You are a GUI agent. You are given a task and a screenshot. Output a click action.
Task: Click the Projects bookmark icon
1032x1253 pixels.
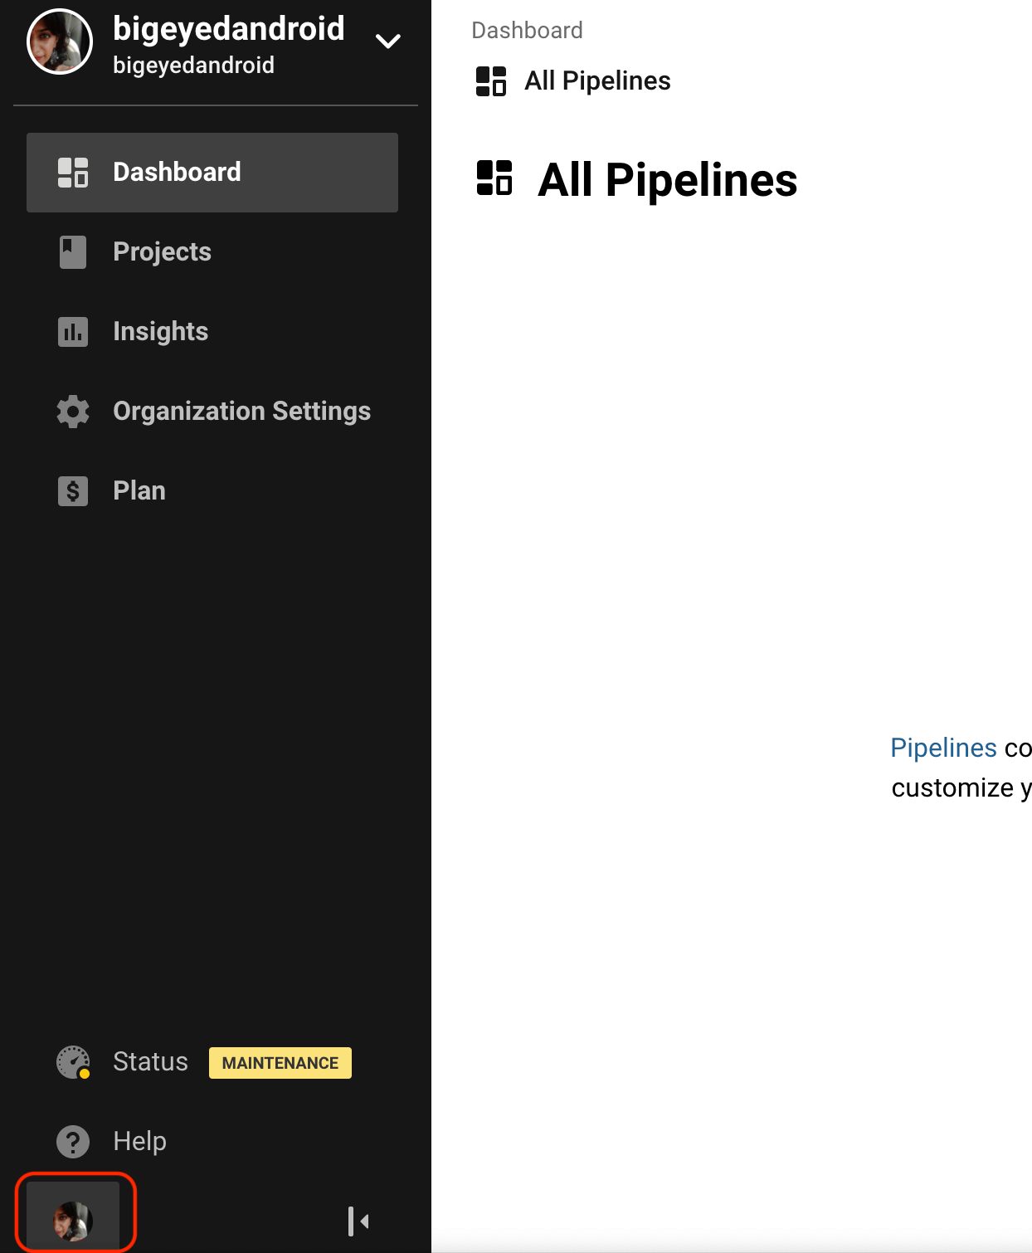click(x=73, y=252)
